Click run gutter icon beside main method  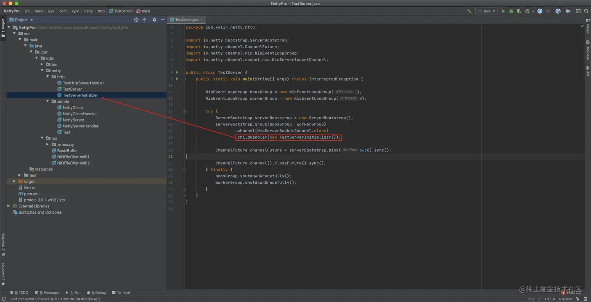[177, 79]
